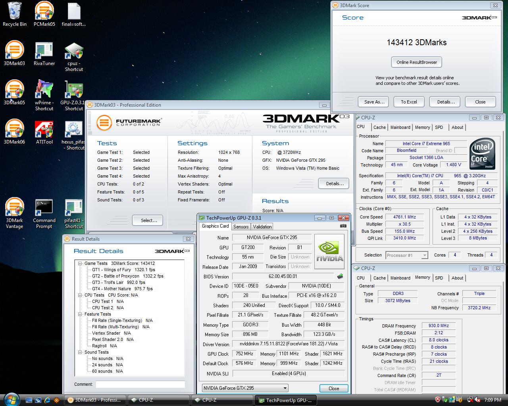Viewport: 508px width, 406px height.
Task: Open the GPU-Z.0.3.1 desktop shortcut
Action: (74, 95)
